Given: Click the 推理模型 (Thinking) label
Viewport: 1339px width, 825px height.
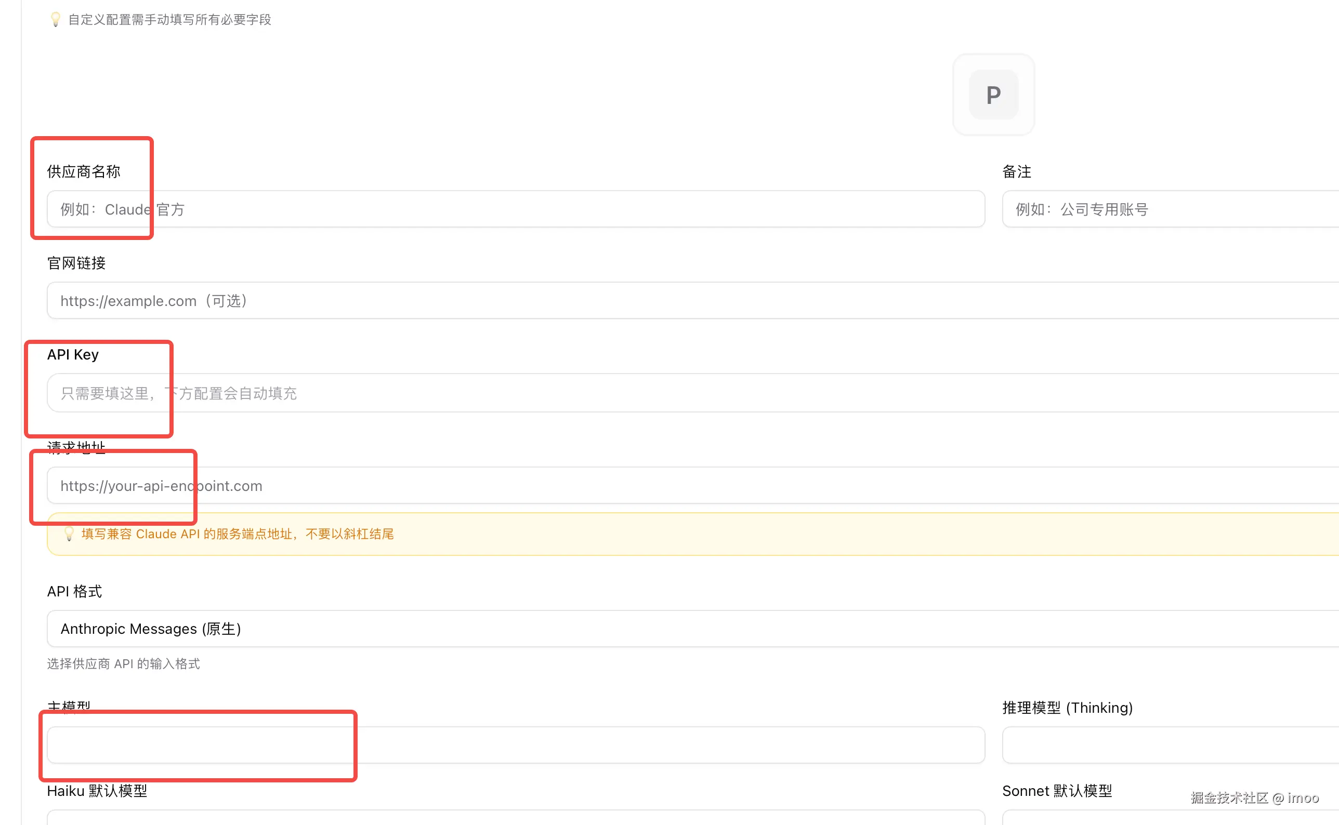Looking at the screenshot, I should coord(1067,708).
